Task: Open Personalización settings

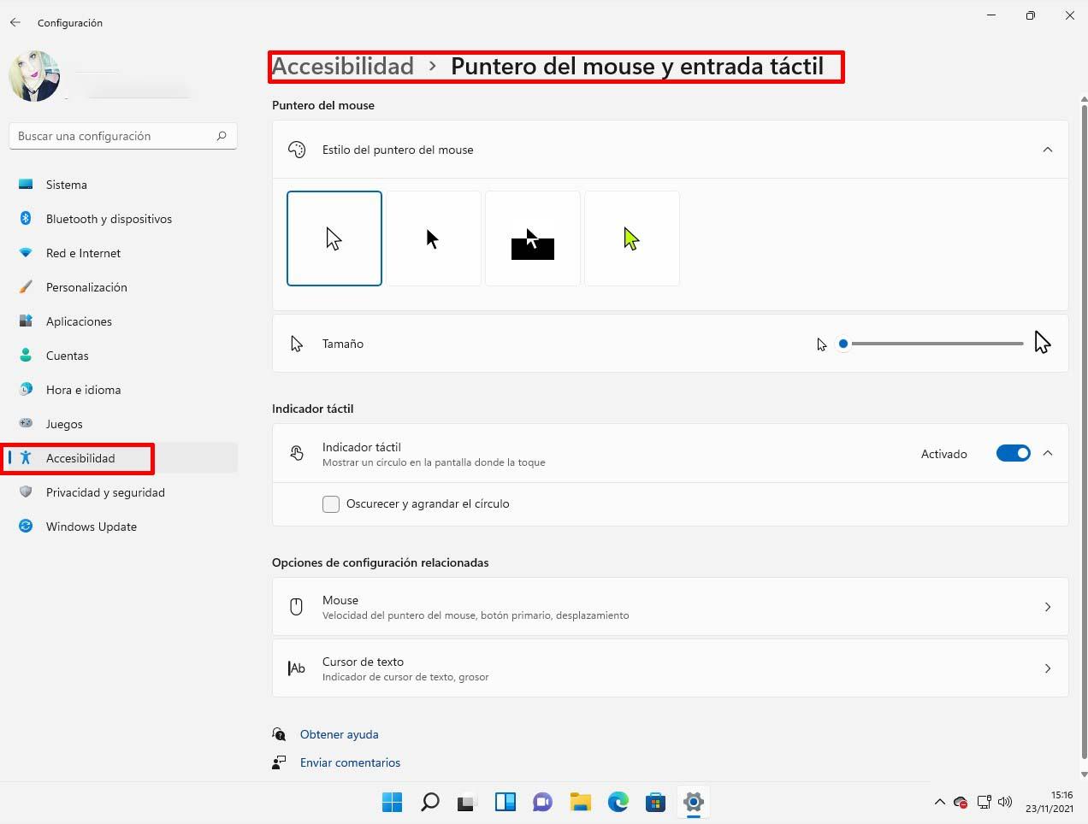Action: [x=86, y=287]
